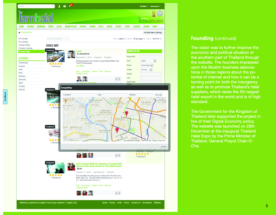The width and height of the screenshot is (276, 215).
Task: Open the Feedback side tab
Action: 5,96
